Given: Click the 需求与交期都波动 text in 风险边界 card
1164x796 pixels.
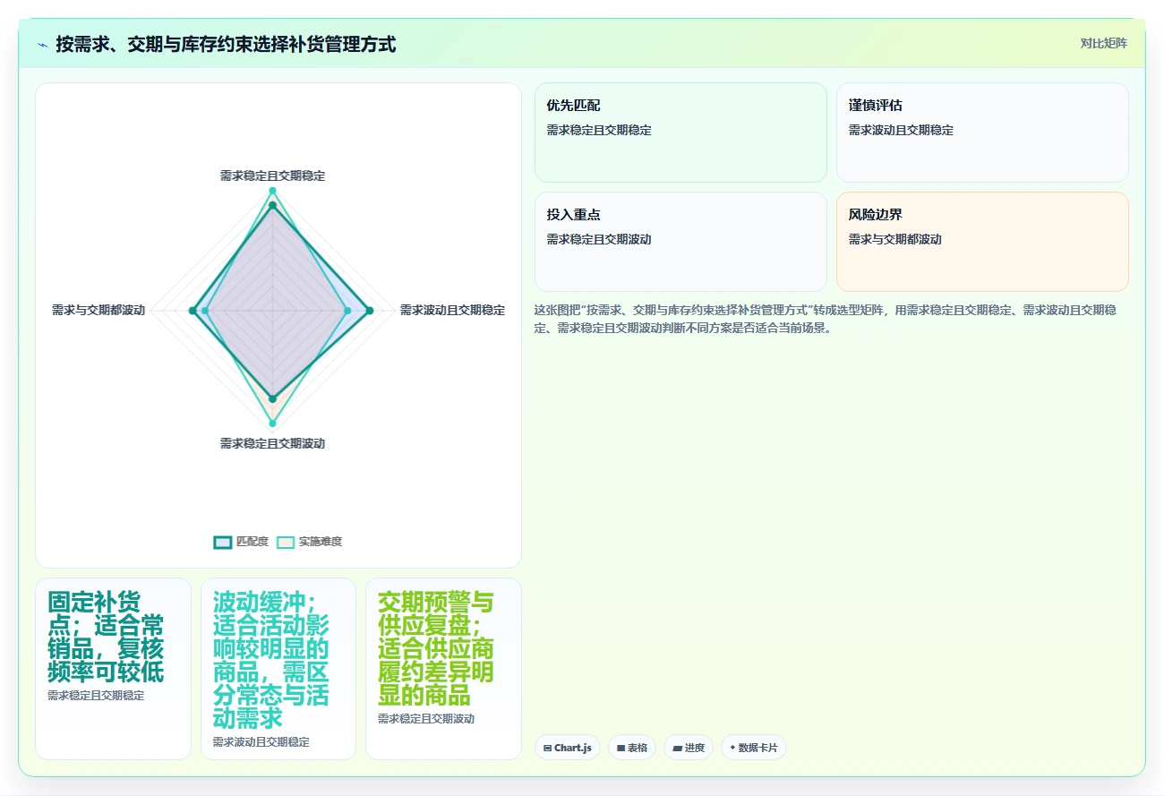Looking at the screenshot, I should coord(895,239).
